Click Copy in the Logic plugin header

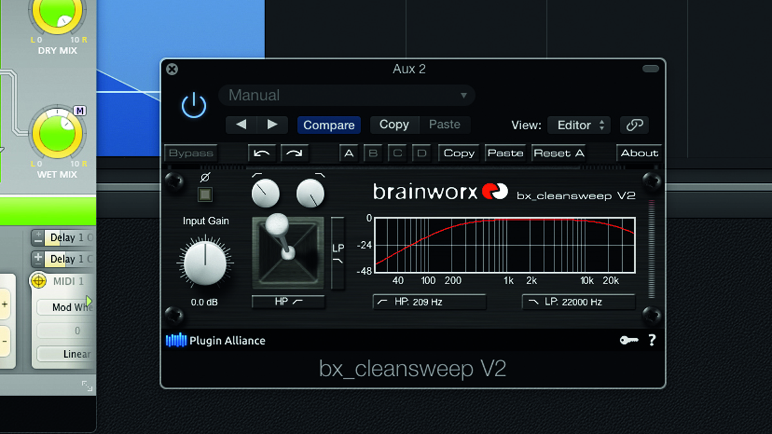[x=394, y=125]
